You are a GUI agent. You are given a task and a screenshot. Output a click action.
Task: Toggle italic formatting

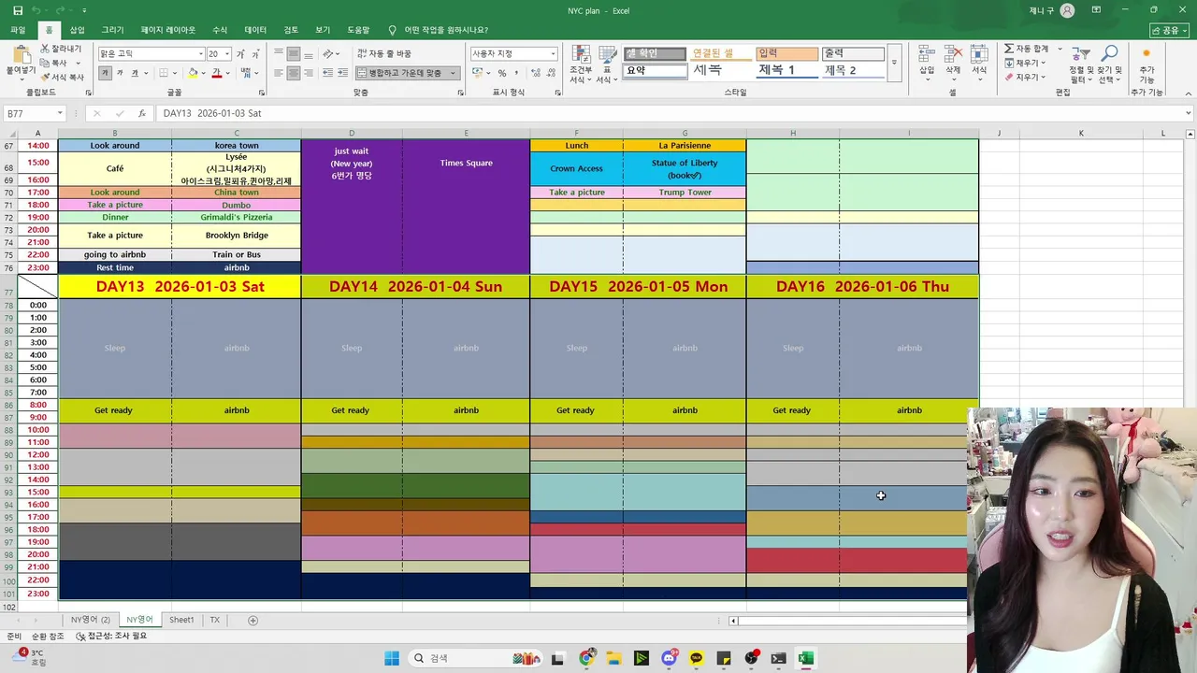pyautogui.click(x=120, y=73)
